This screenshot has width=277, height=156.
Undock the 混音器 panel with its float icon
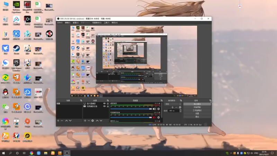[x=161, y=101]
